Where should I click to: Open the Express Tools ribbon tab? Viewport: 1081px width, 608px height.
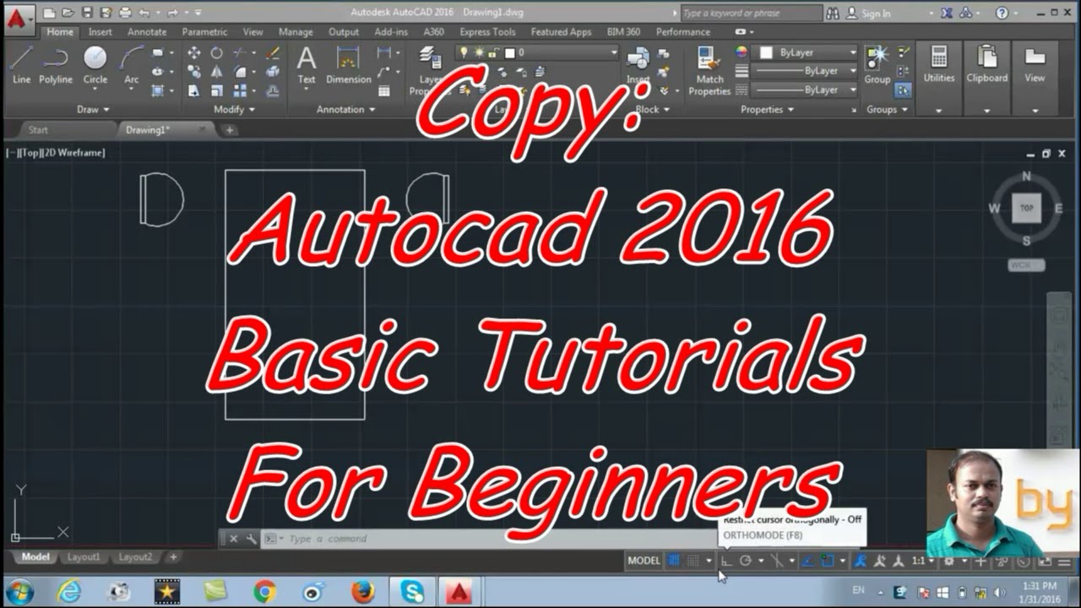487,32
